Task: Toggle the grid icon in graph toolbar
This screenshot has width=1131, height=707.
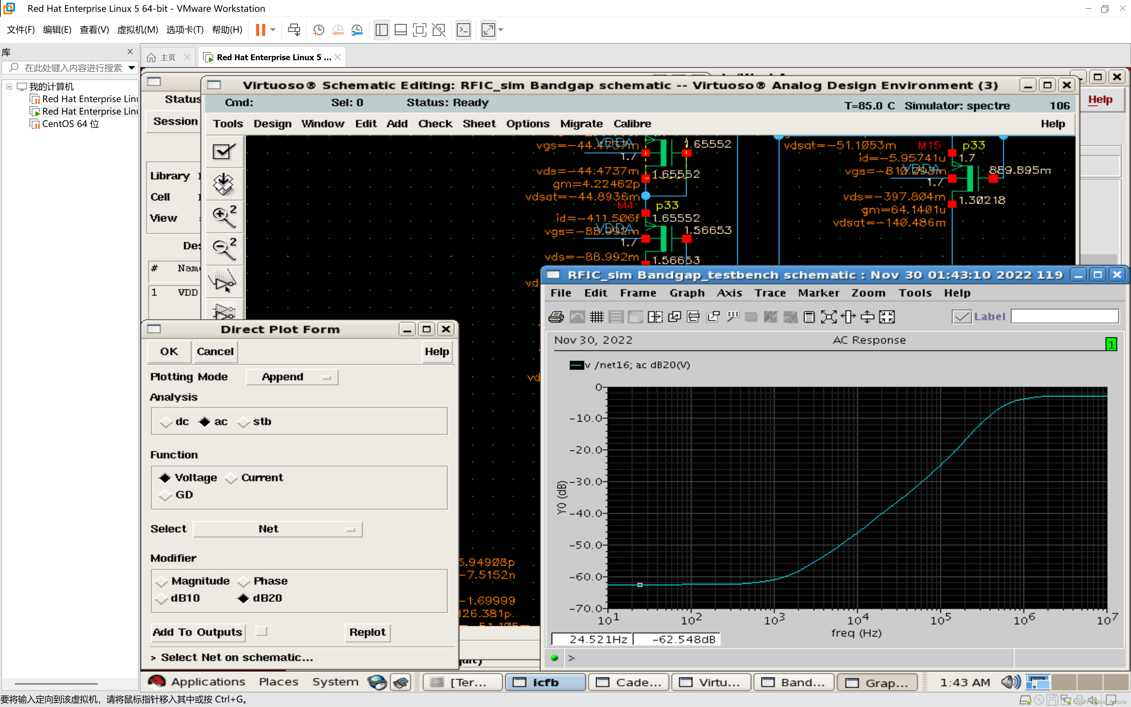Action: click(x=596, y=317)
